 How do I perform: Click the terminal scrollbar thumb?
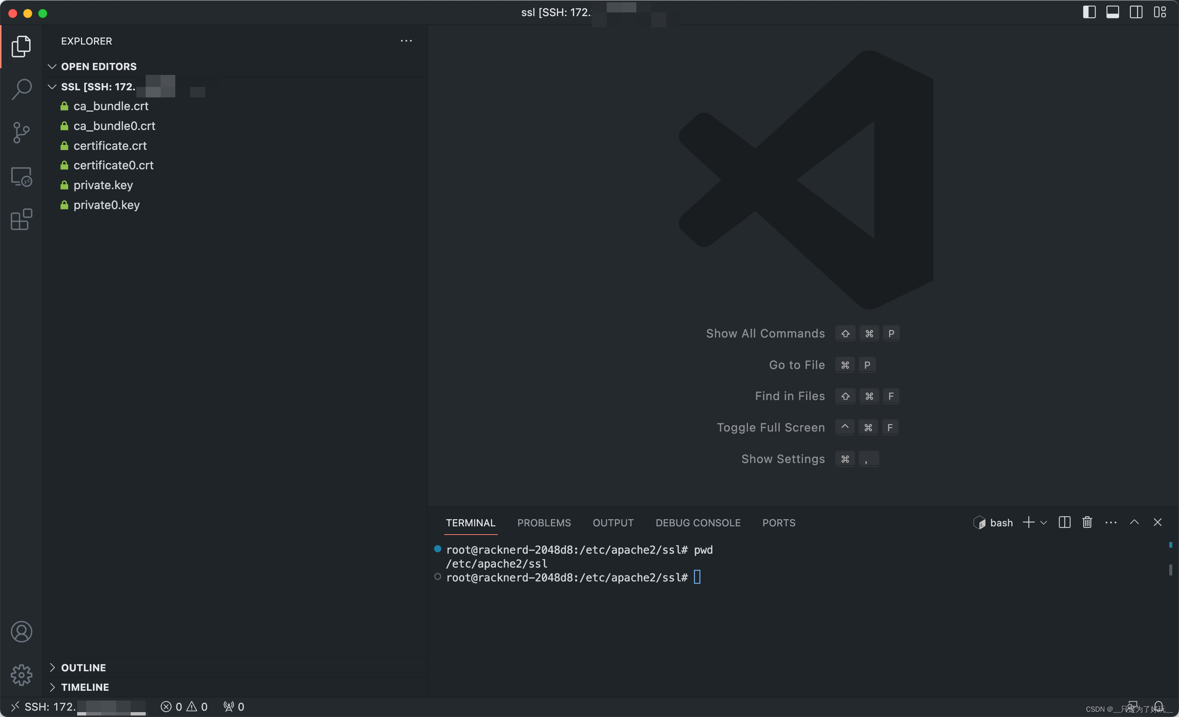click(1170, 569)
